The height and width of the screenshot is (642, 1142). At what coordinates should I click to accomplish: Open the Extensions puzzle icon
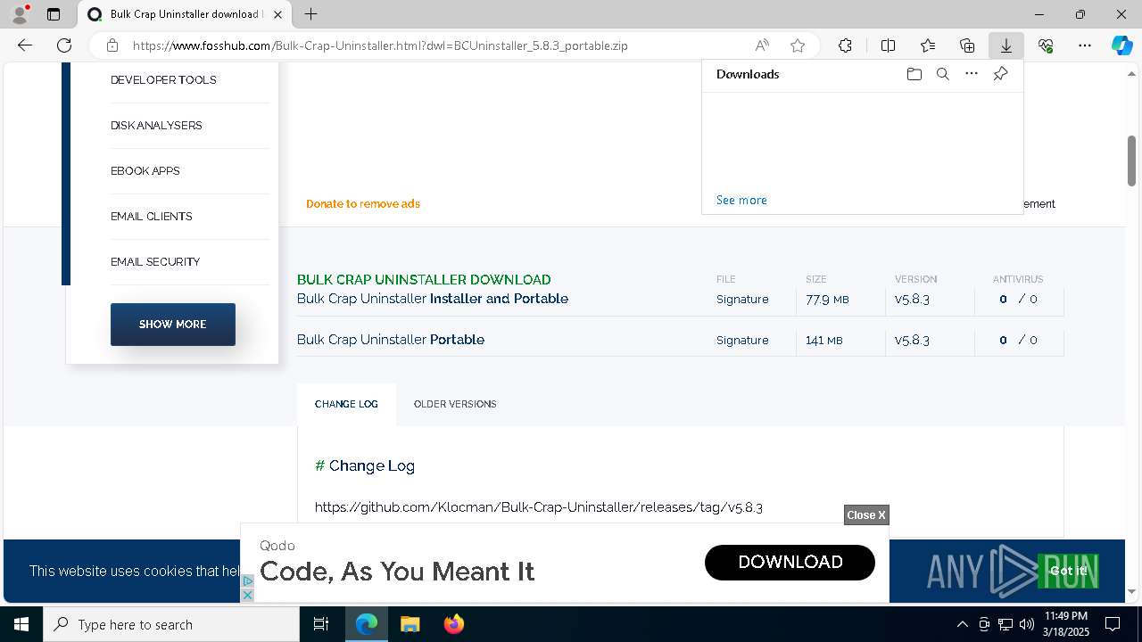point(845,45)
